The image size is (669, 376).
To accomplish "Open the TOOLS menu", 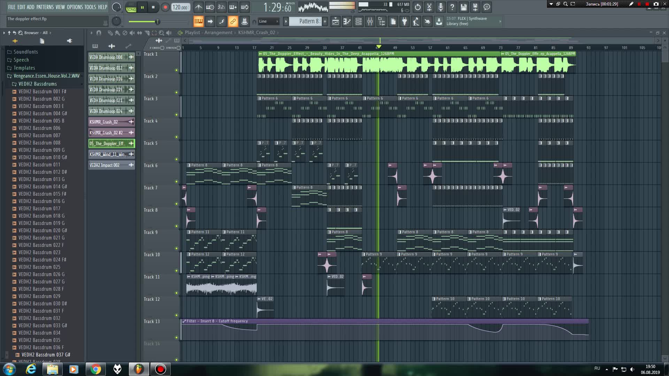I will 90,7.
